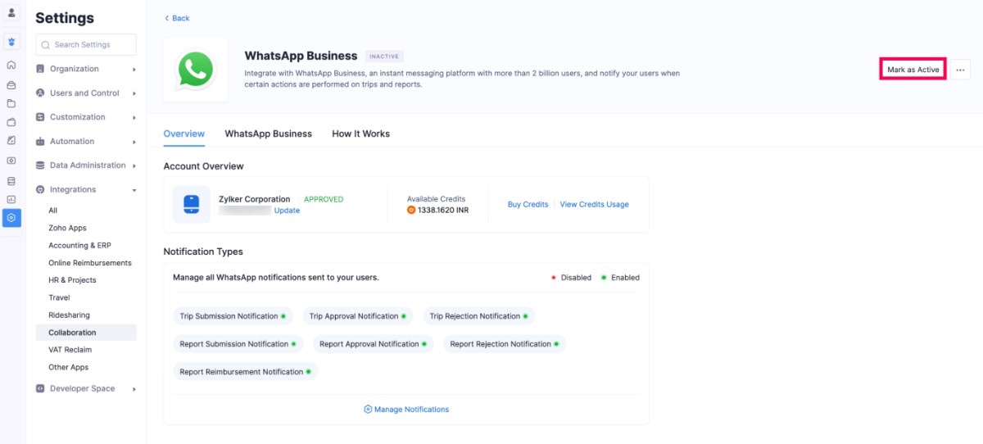983x444 pixels.
Task: Expand the Automation settings section
Action: pos(85,142)
